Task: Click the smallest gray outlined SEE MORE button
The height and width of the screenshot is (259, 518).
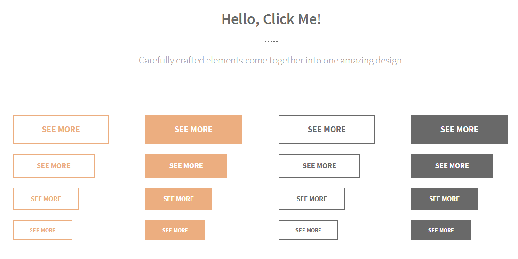Action: [308, 230]
